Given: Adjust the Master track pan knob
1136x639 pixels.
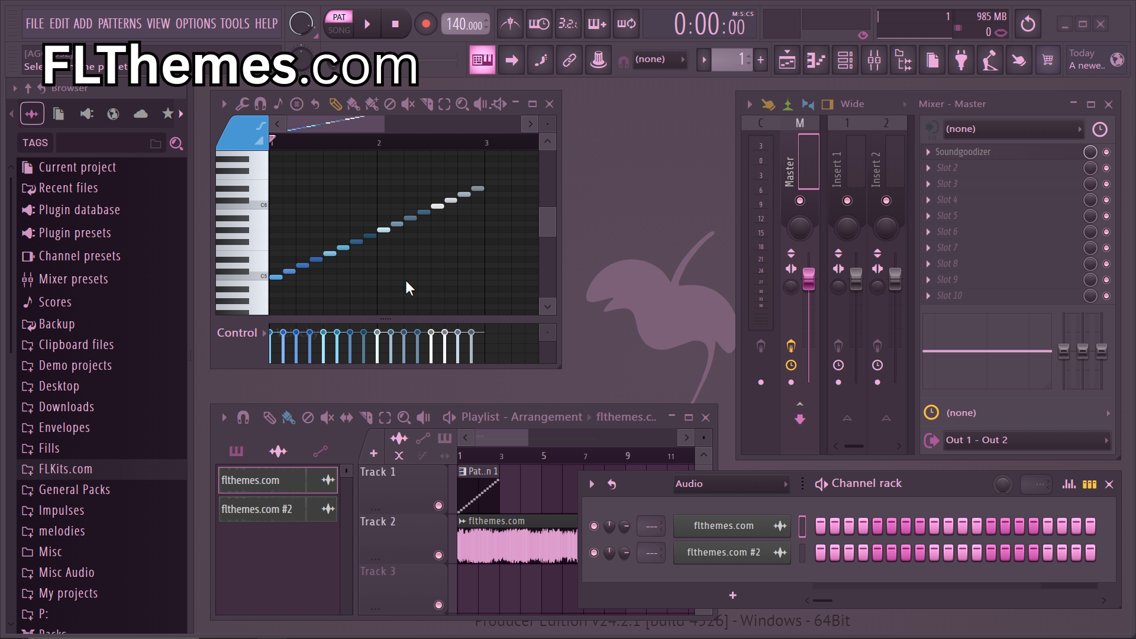Looking at the screenshot, I should [799, 228].
